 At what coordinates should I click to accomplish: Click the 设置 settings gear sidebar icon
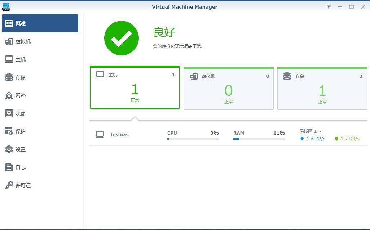pos(9,149)
